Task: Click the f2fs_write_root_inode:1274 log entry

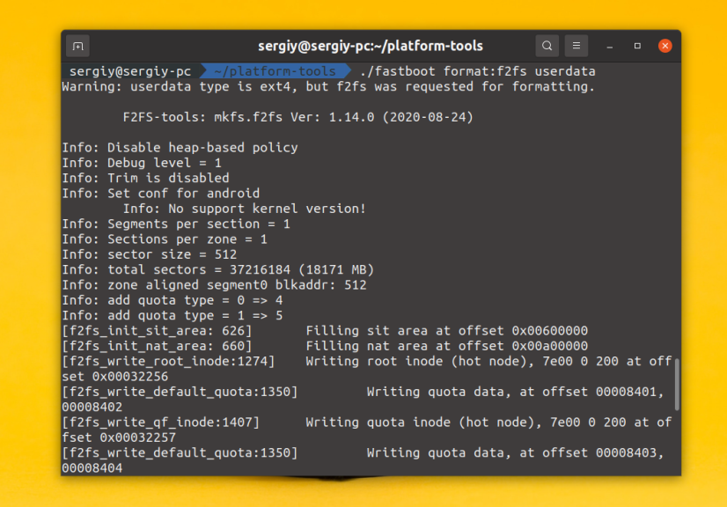Action: click(167, 361)
